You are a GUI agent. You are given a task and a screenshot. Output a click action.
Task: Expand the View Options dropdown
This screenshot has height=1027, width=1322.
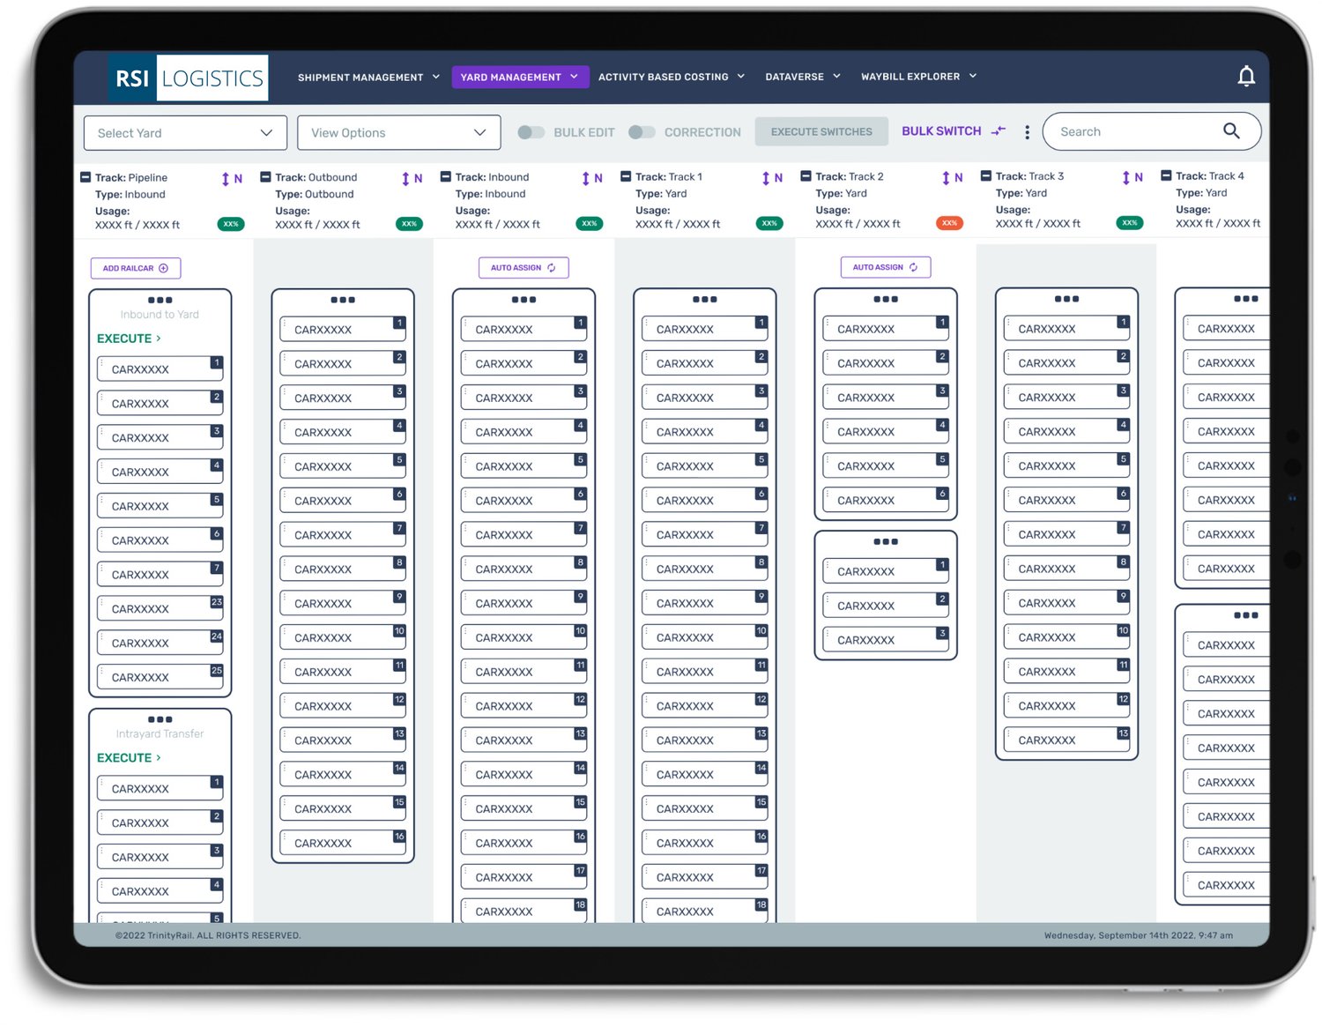[x=398, y=133]
